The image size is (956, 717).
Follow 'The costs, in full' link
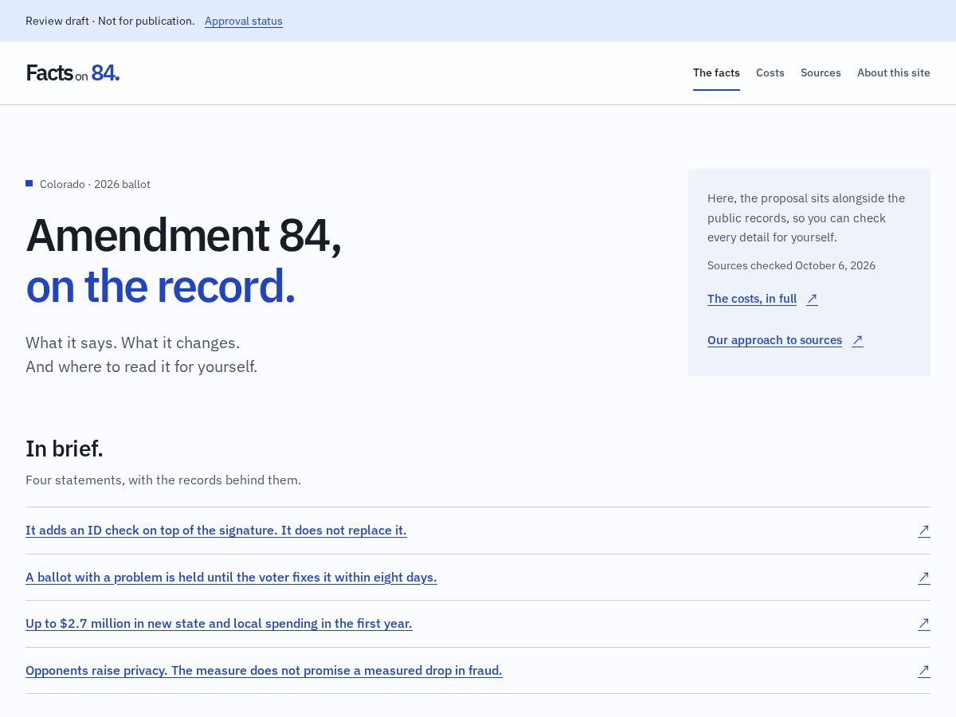click(x=752, y=299)
